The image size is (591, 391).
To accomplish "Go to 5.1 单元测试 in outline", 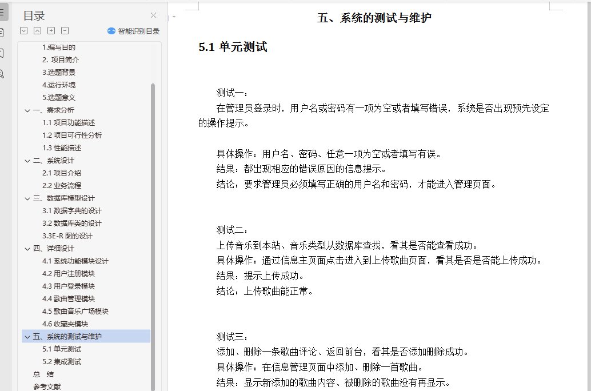I will point(62,349).
